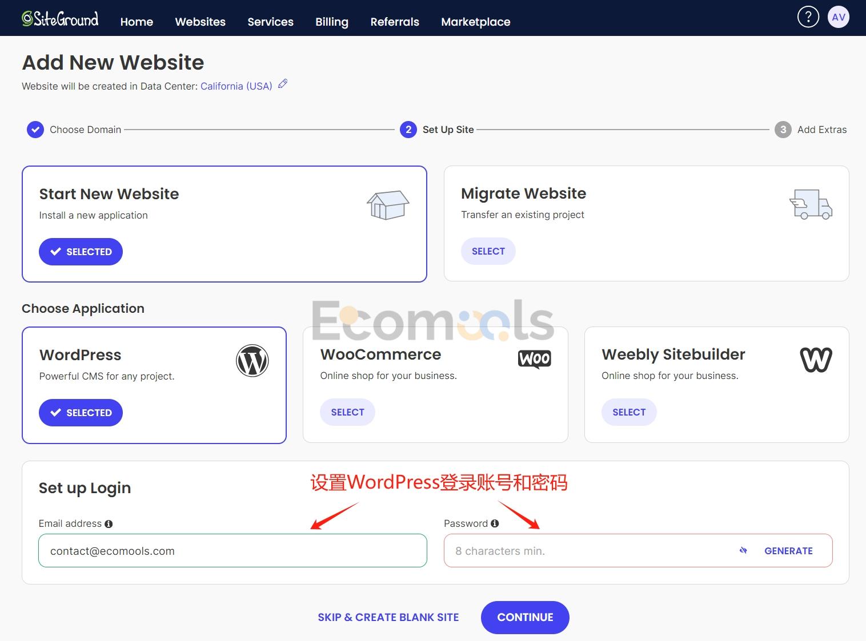Choose SELECT for Weebly Sitebuilder

[x=629, y=412]
